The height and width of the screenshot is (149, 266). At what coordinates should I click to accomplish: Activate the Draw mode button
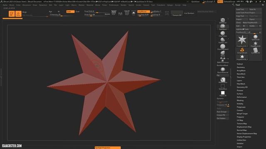[18, 14]
